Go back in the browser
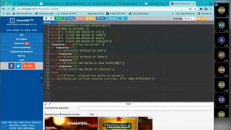This screenshot has height=130, width=231. tap(4, 9)
